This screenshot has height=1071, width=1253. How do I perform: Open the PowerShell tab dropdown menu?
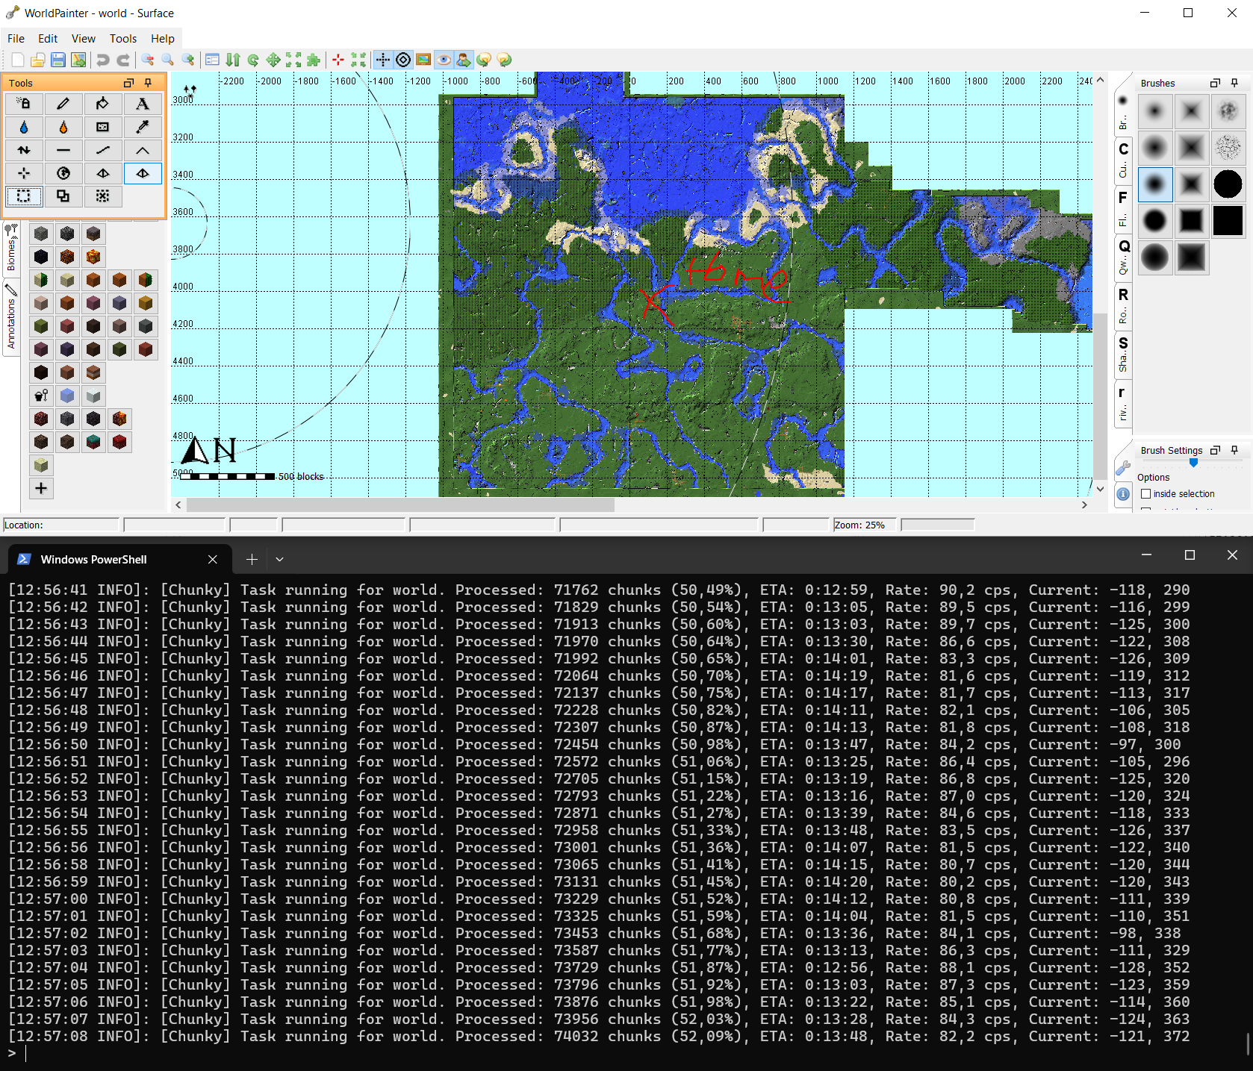pyautogui.click(x=279, y=559)
